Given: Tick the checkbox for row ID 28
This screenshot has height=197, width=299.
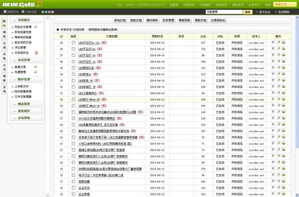Looking at the screenshot, I should (73, 112).
